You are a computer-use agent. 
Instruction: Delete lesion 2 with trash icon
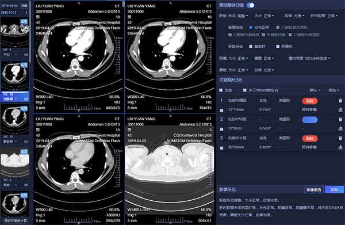[340, 119]
